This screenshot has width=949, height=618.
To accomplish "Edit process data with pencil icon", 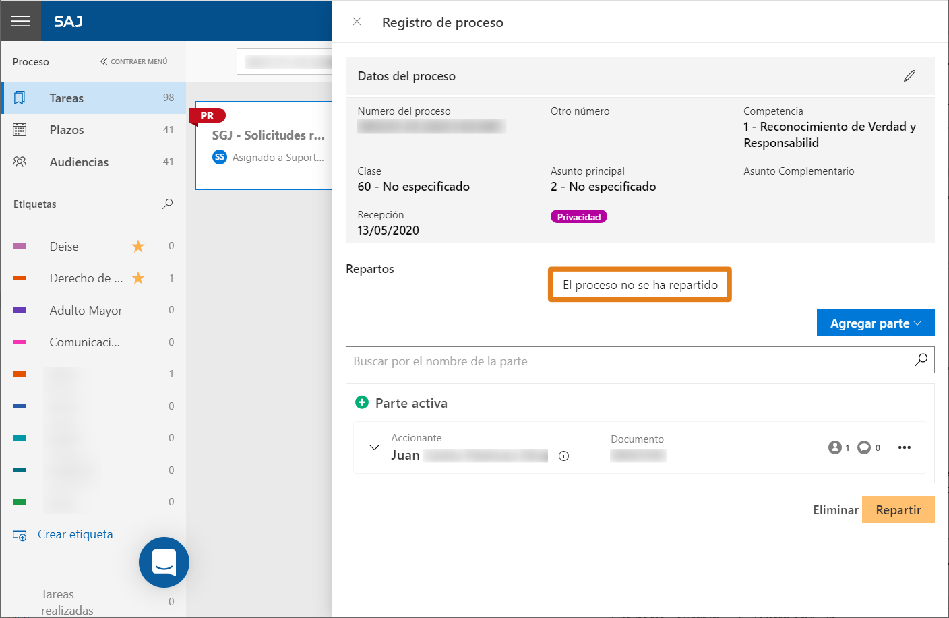I will [909, 75].
